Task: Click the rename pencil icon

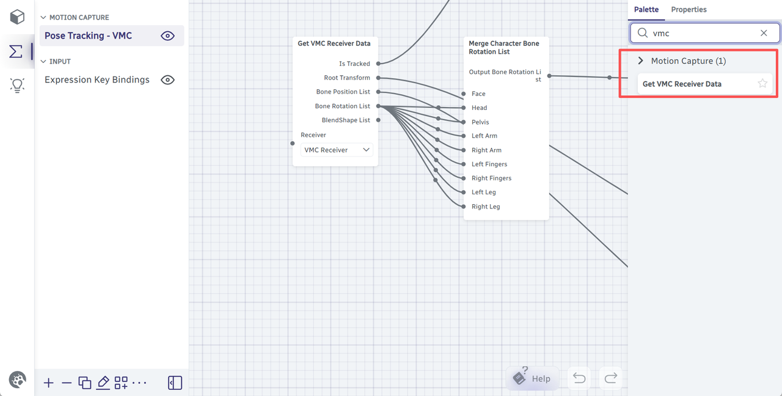Action: (x=103, y=383)
